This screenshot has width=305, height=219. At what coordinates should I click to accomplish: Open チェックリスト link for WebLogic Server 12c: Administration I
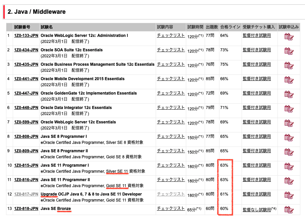[171, 36]
